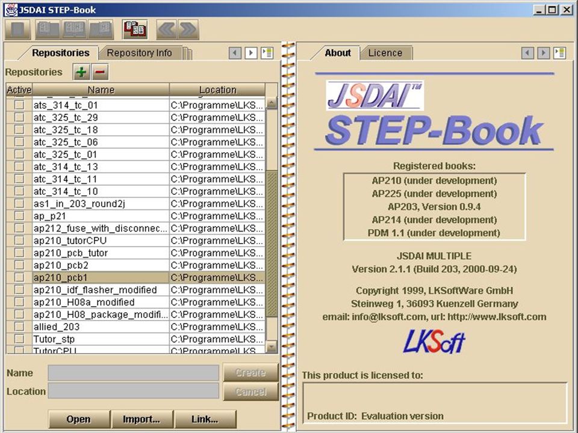Toggle Active checkbox for ap210_tutorCPU
578x433 pixels.
point(19,241)
